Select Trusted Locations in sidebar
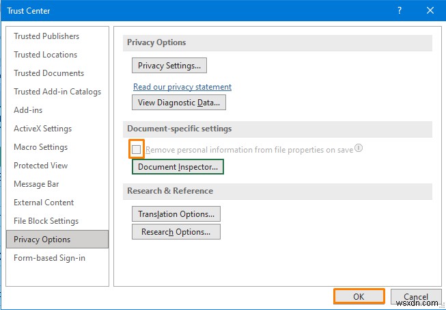This screenshot has width=446, height=310. tap(46, 55)
